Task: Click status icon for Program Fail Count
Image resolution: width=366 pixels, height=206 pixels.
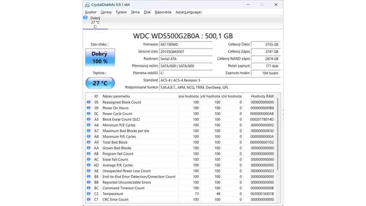Action: tap(89, 153)
